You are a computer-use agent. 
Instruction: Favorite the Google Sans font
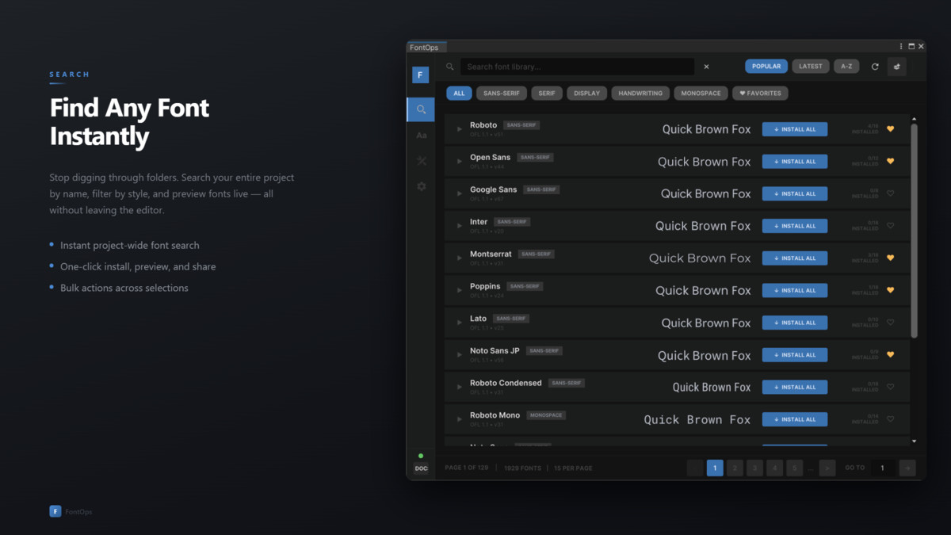(890, 193)
